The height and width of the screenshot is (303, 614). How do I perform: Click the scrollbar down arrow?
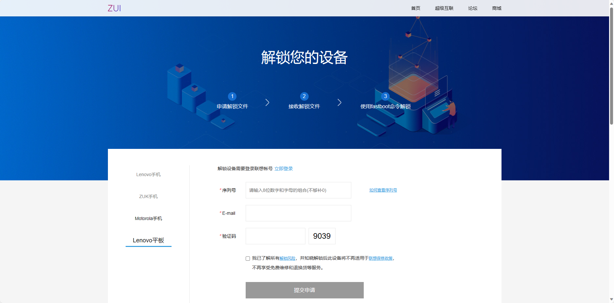point(611,300)
